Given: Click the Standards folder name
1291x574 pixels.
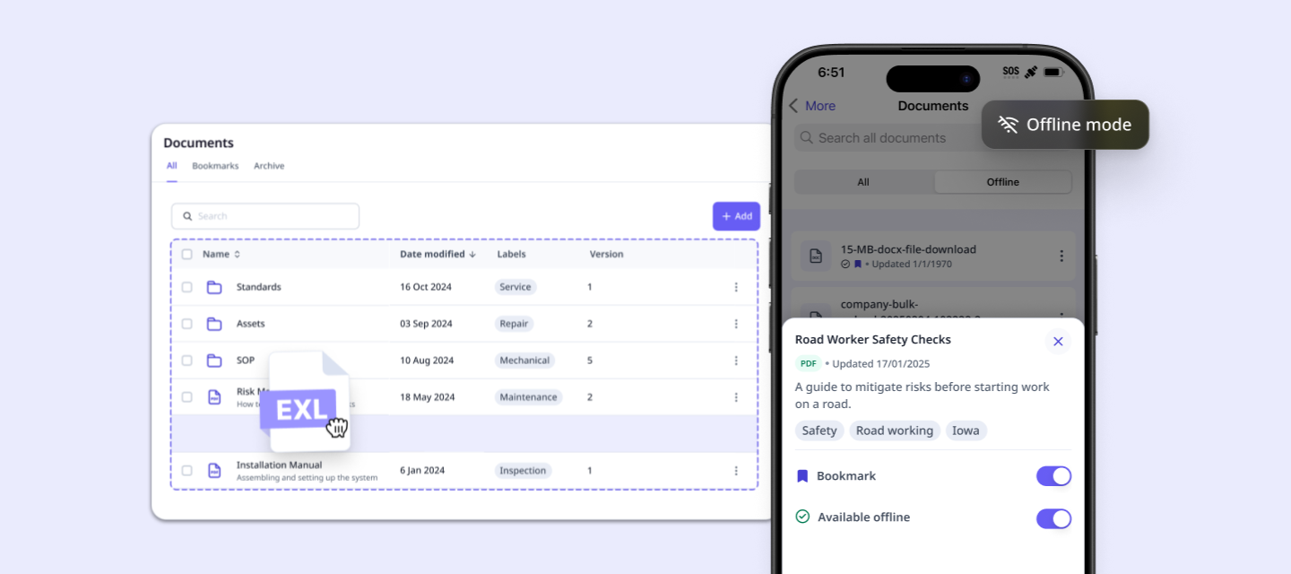Looking at the screenshot, I should [258, 287].
